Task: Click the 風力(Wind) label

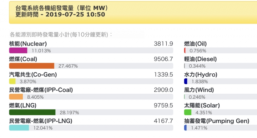Action: click(199, 90)
